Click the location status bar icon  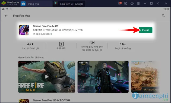[x=7, y=9]
